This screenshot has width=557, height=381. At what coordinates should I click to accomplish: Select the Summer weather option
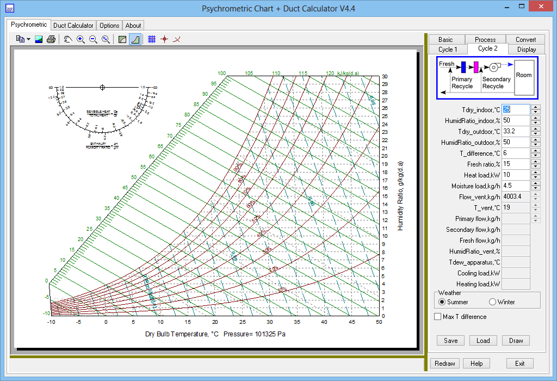coord(454,302)
